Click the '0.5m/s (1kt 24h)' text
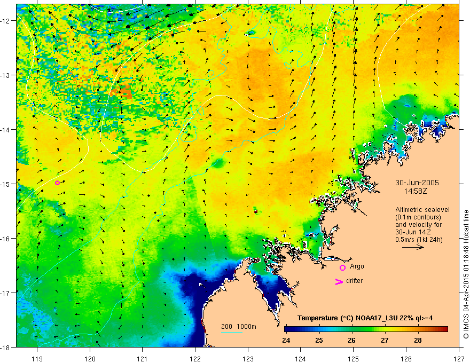 [419, 240]
